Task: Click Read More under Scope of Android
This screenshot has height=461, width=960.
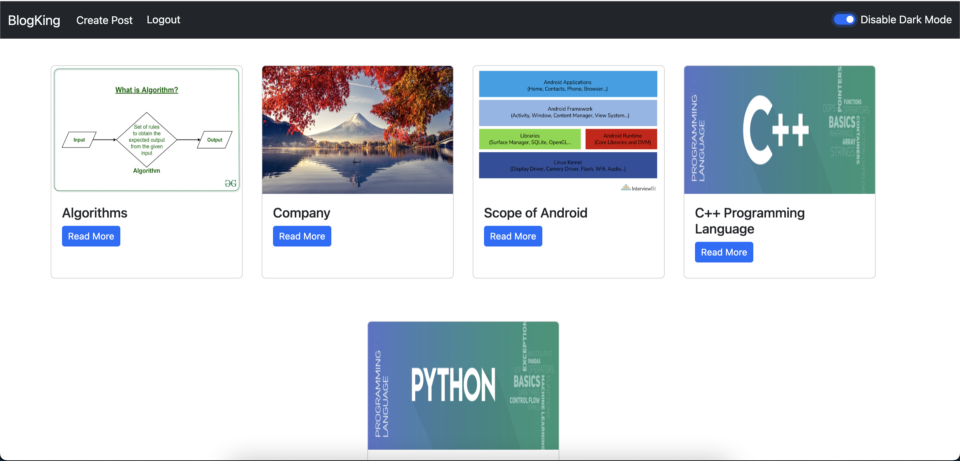Action: point(513,236)
